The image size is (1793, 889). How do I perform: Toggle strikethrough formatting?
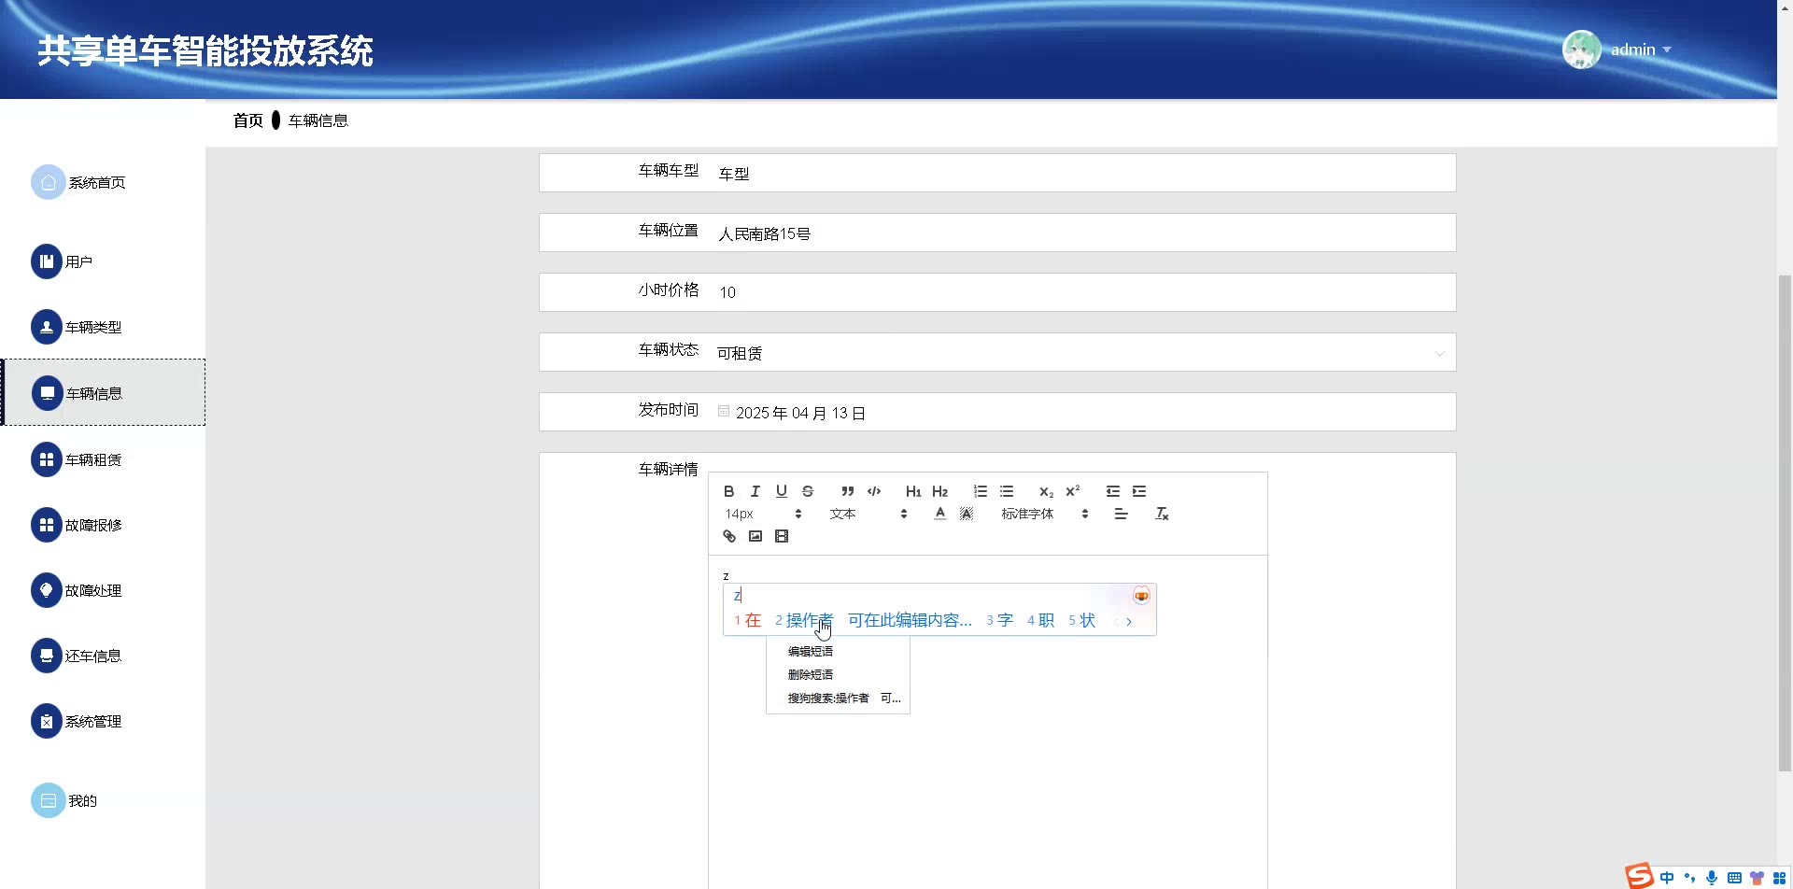[x=808, y=491]
